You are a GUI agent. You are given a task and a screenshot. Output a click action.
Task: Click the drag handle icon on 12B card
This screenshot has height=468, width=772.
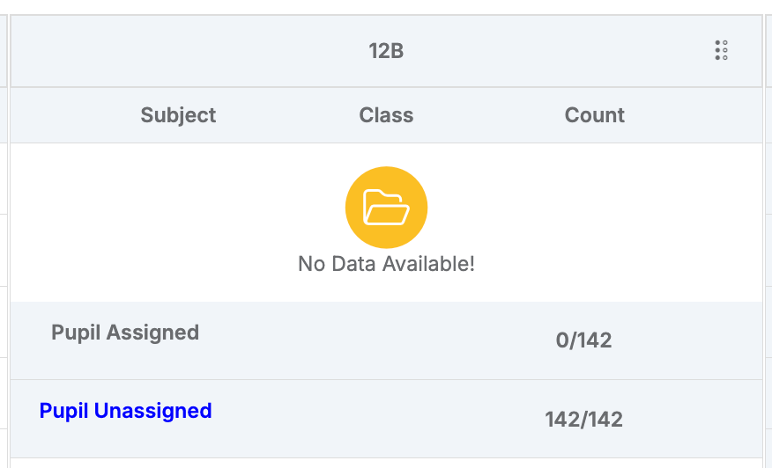(721, 51)
